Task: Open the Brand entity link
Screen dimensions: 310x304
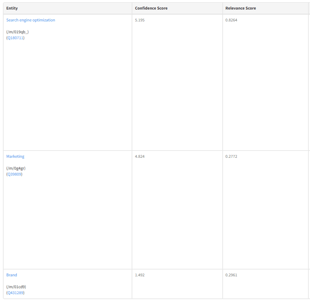Action: pos(12,275)
